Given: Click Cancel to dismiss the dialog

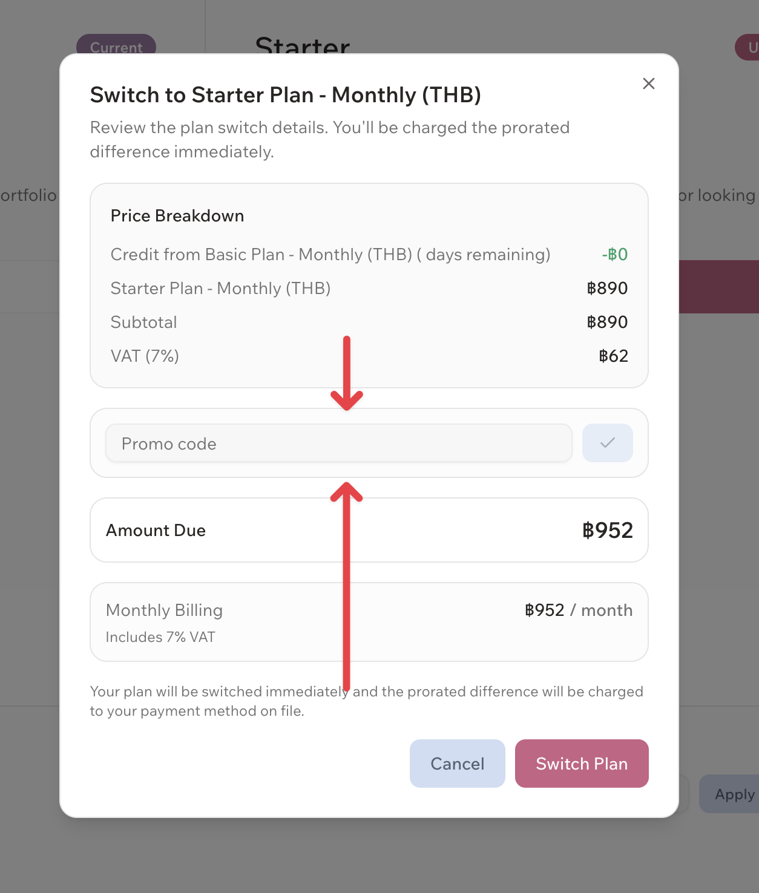Looking at the screenshot, I should tap(457, 764).
